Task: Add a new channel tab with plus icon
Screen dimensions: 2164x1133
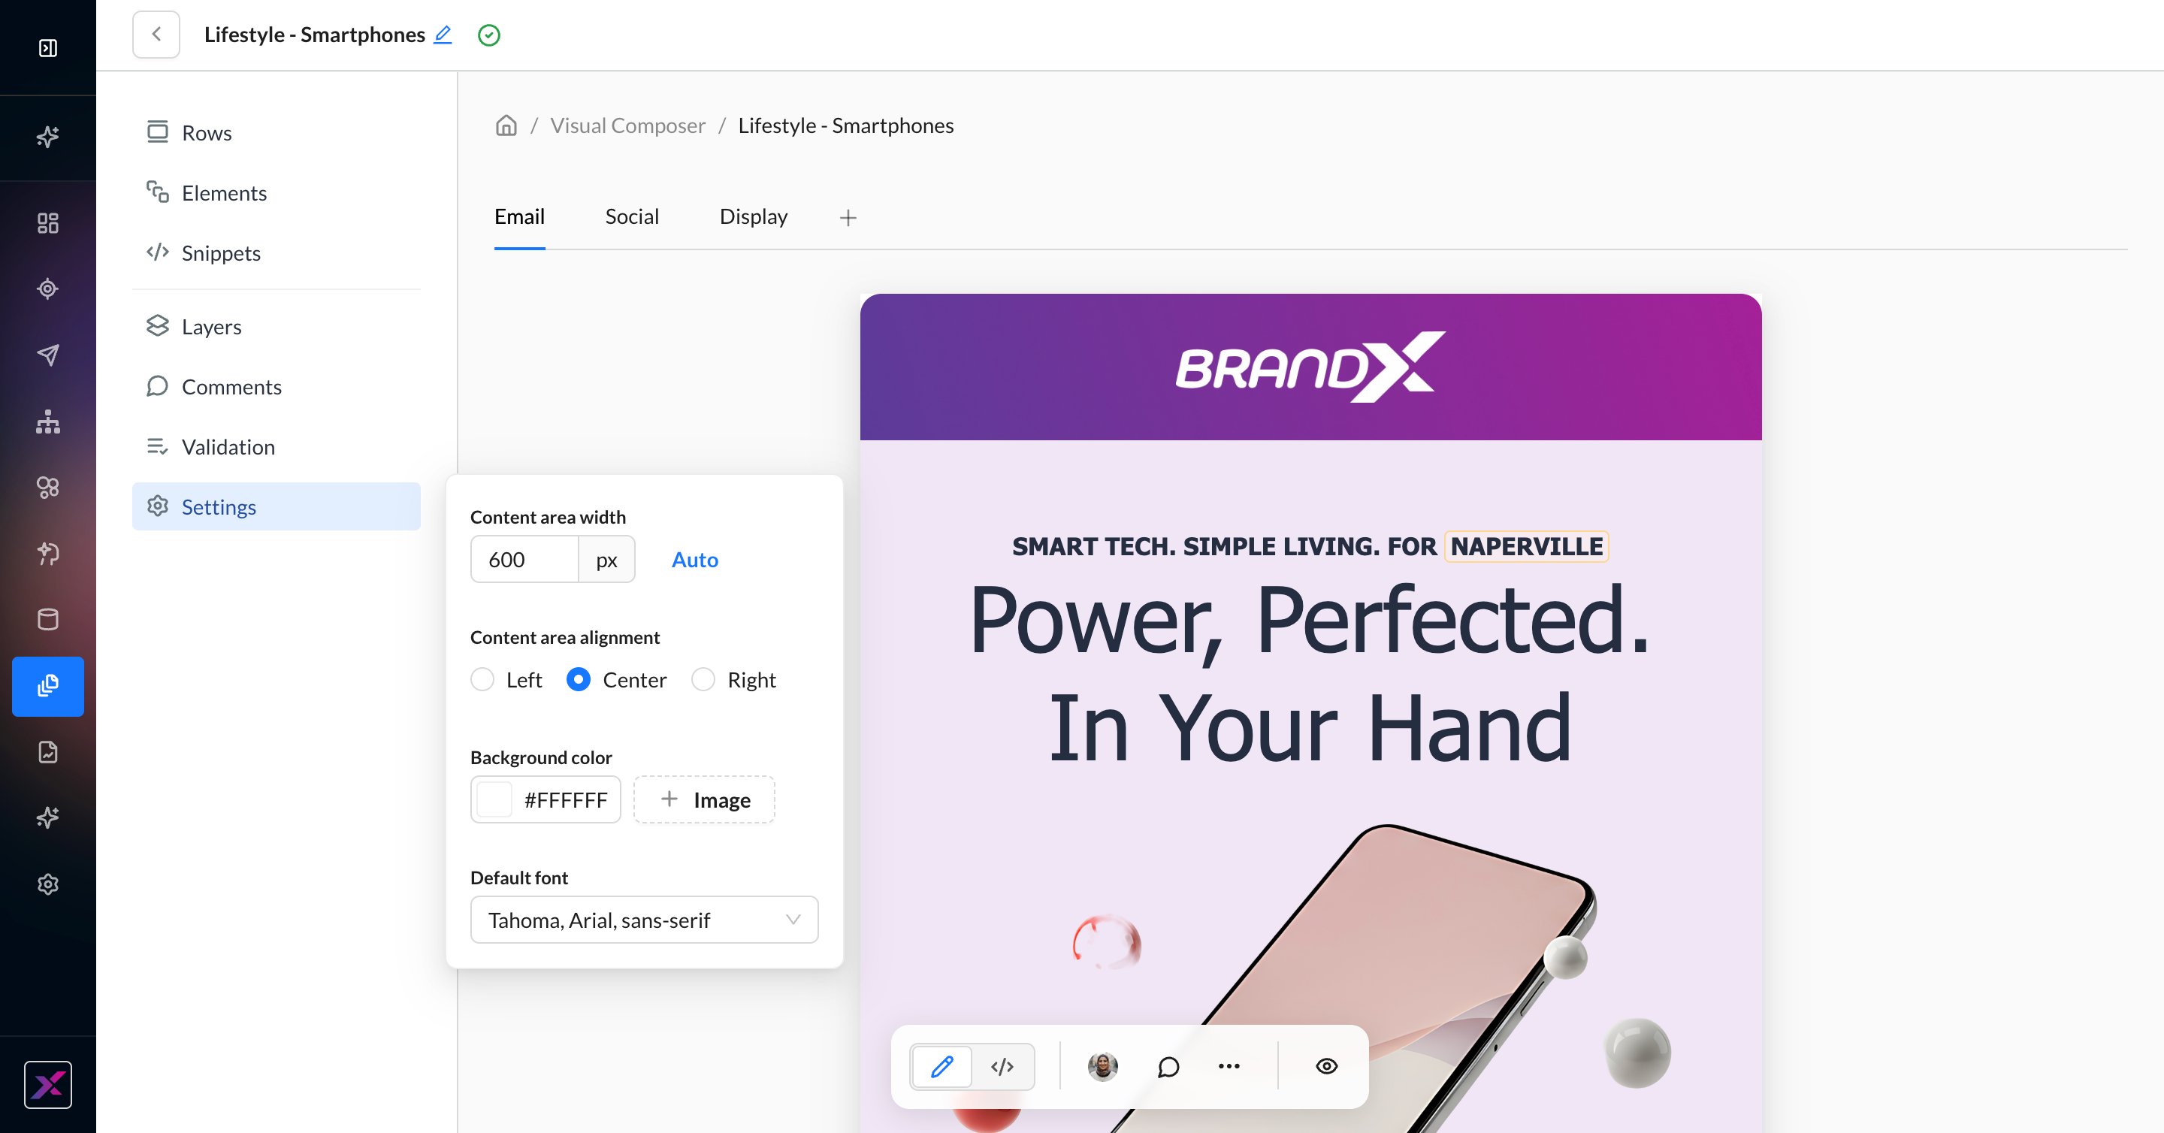Action: 848,218
